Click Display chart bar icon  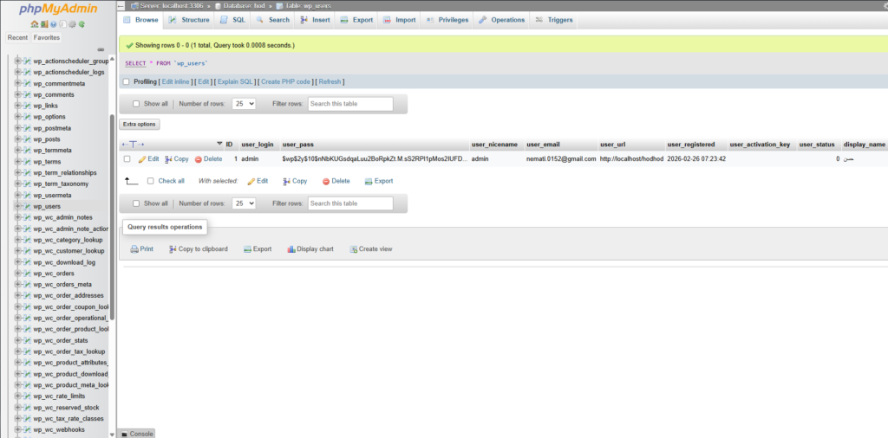click(x=291, y=249)
